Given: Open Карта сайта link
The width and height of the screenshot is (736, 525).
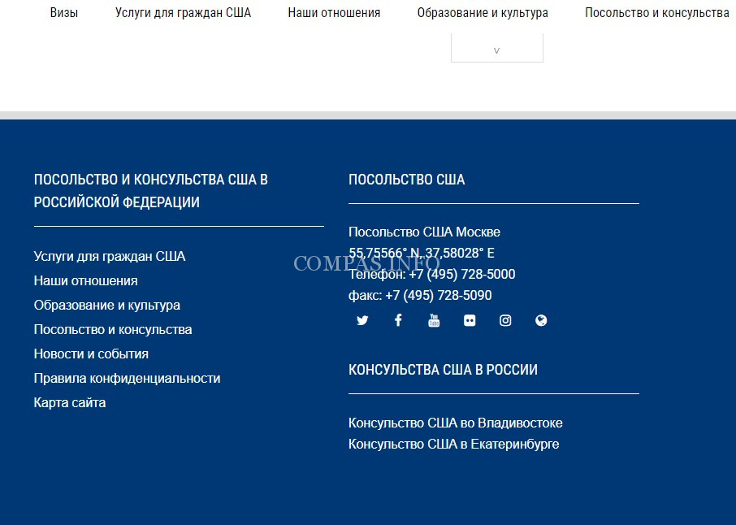Looking at the screenshot, I should [x=70, y=403].
